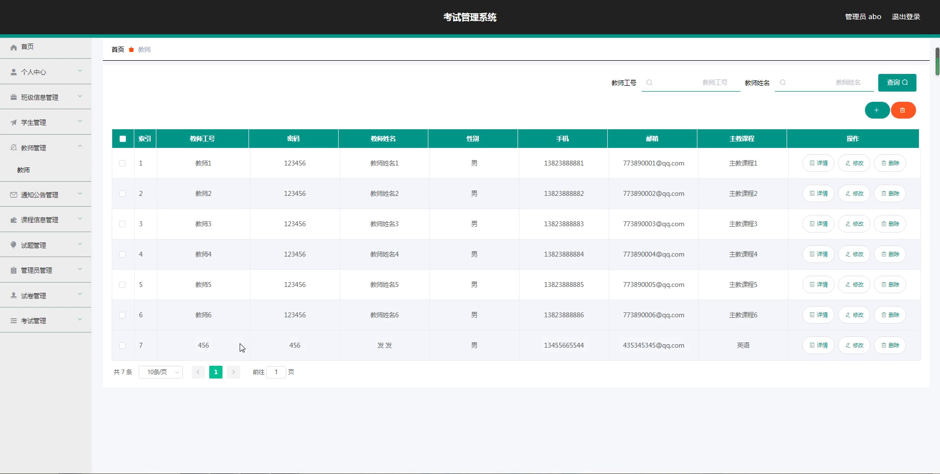Click 删除 for row 456
Screen dimensions: 940x474
(x=890, y=345)
